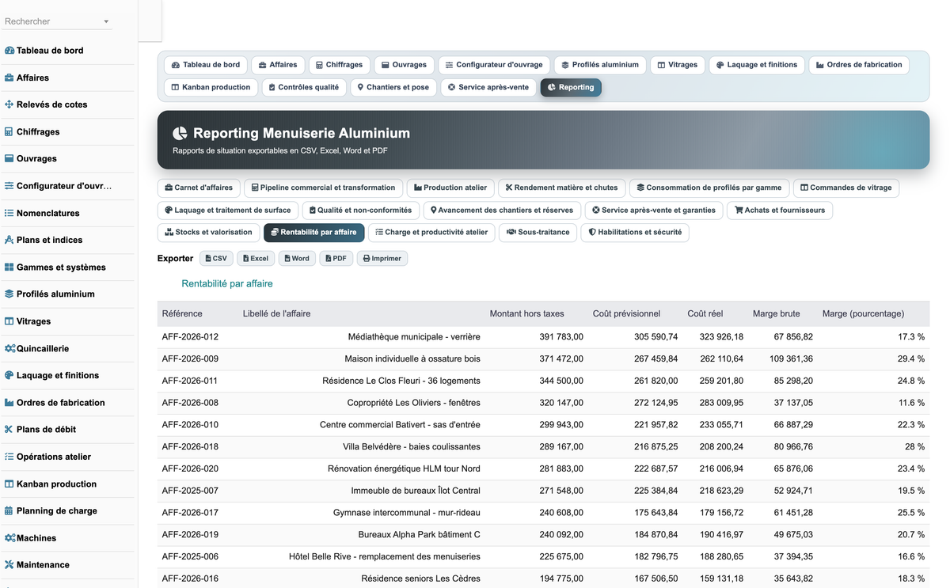Click the Relevés de cotes sidebar icon
The image size is (950, 588).
click(9, 104)
